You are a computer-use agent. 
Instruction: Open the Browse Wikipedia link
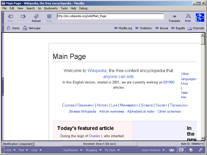tap(83, 111)
